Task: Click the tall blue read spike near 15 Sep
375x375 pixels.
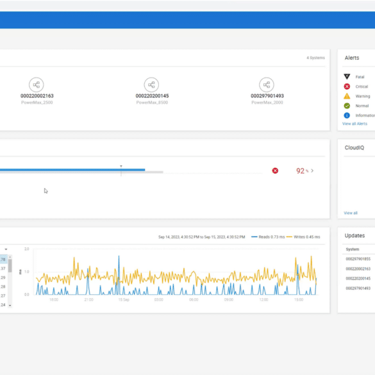Action: [119, 275]
